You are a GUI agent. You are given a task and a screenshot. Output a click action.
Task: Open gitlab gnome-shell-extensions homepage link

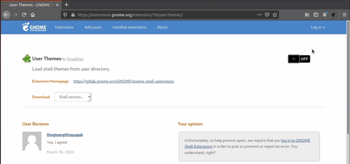123,81
